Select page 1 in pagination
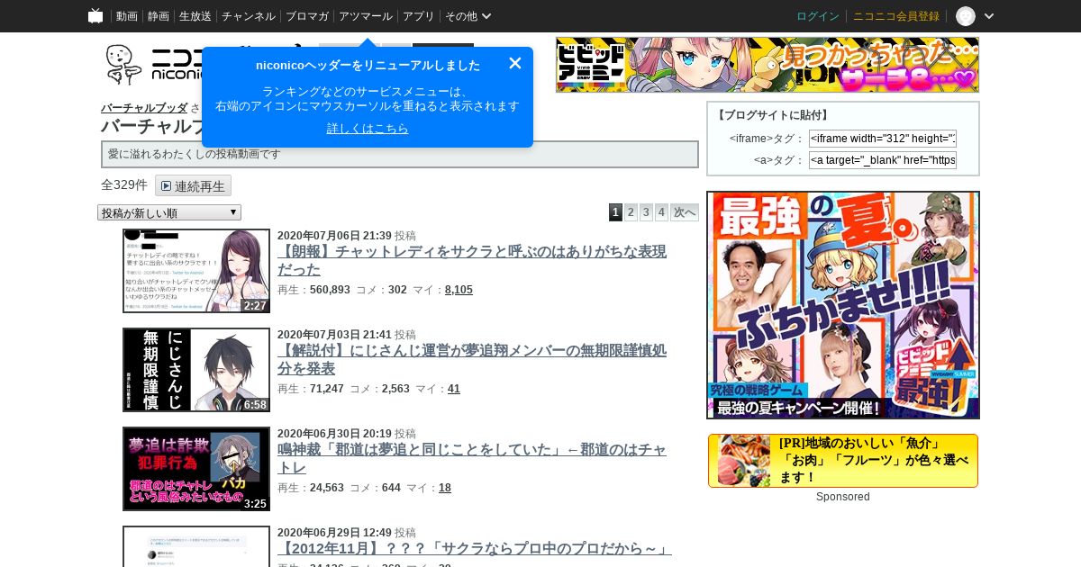This screenshot has height=567, width=1081. [x=615, y=212]
